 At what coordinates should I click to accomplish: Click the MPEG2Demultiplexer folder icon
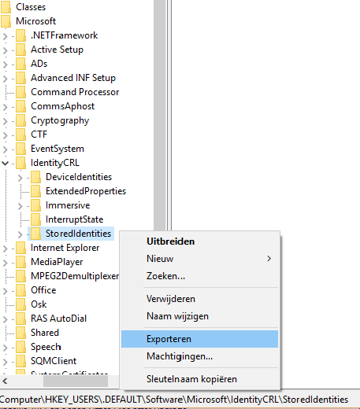pos(20,276)
